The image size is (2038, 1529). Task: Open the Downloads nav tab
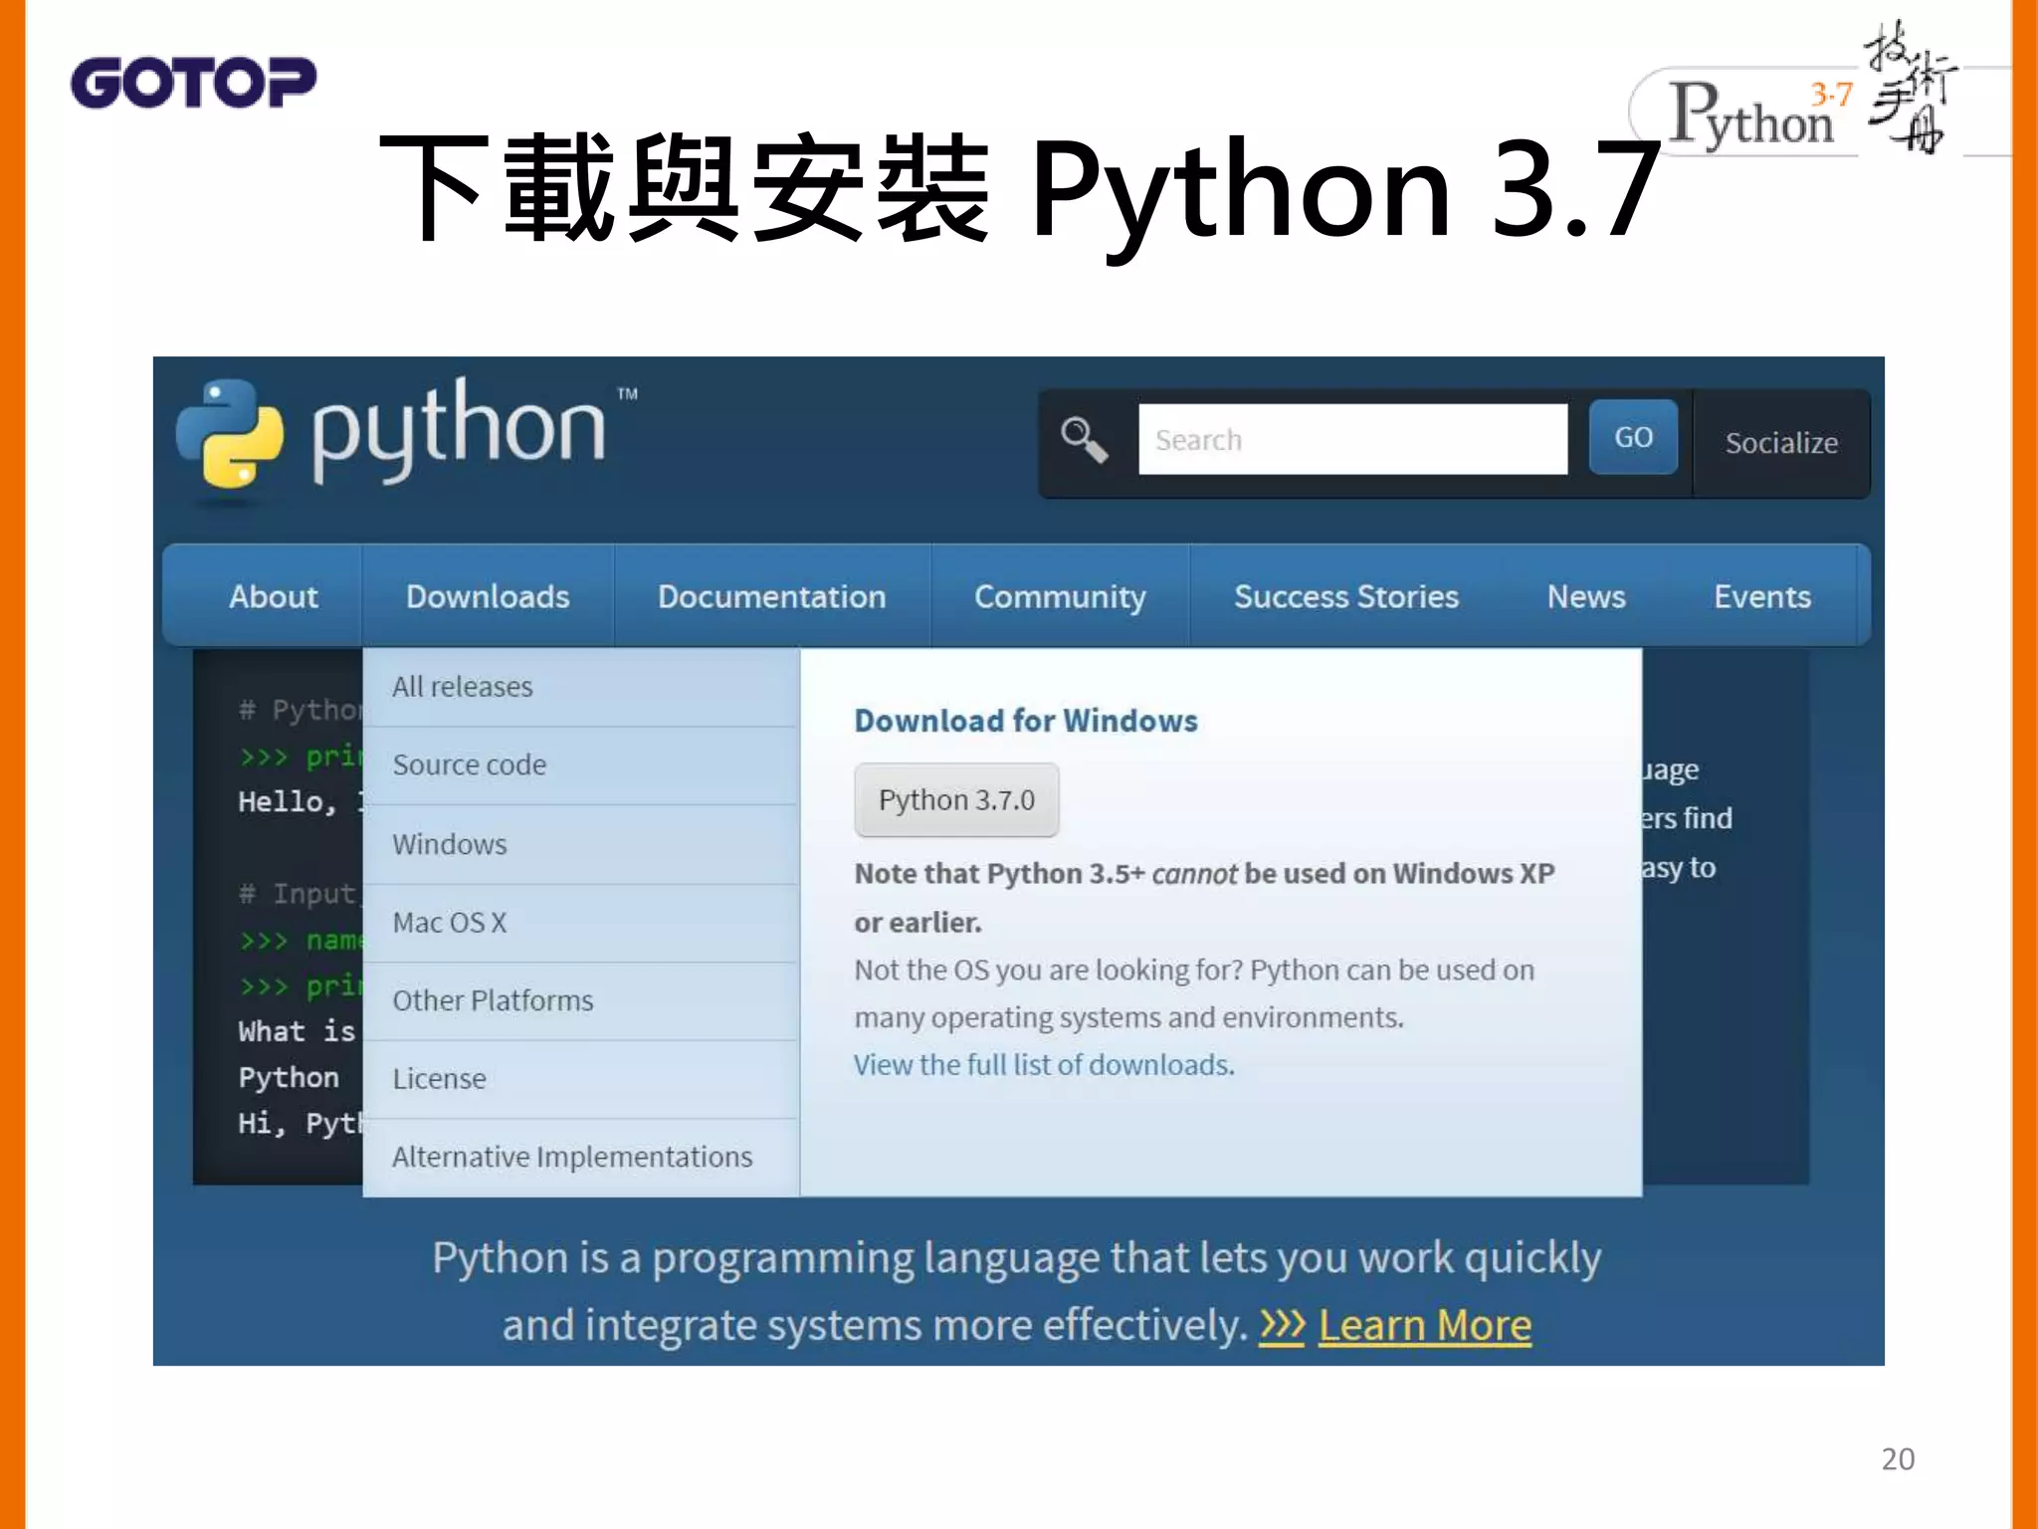488,596
